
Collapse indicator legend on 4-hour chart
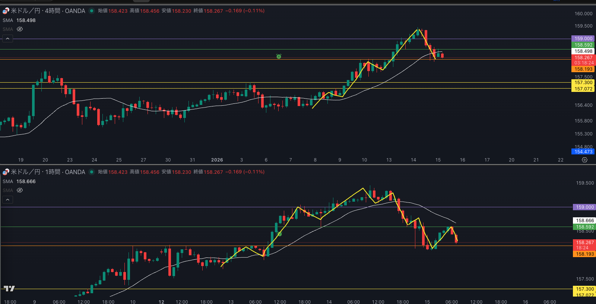(x=7, y=38)
